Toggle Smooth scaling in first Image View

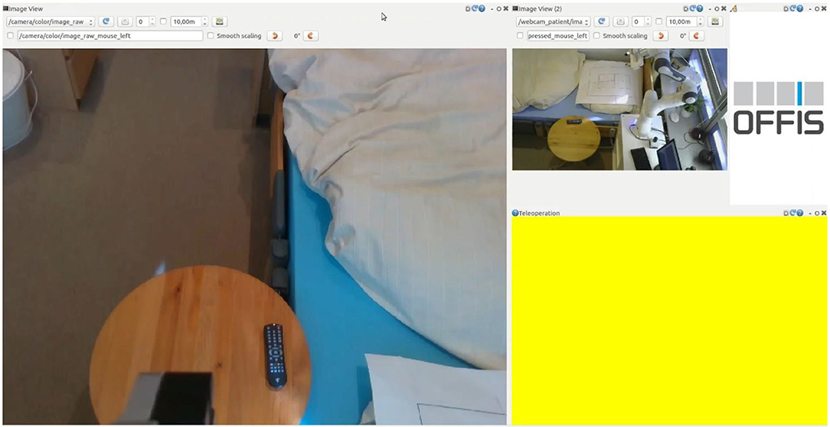click(x=211, y=35)
